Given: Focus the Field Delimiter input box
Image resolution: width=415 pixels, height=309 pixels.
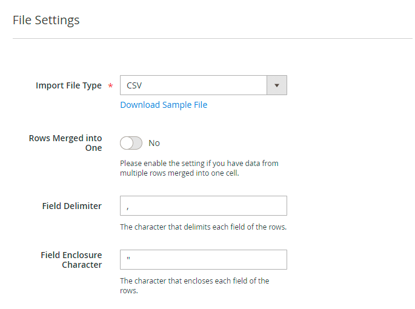Looking at the screenshot, I should point(203,206).
